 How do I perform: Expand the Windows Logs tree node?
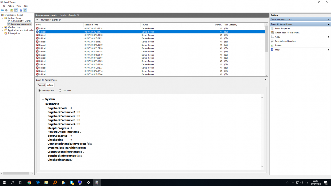point(2,27)
